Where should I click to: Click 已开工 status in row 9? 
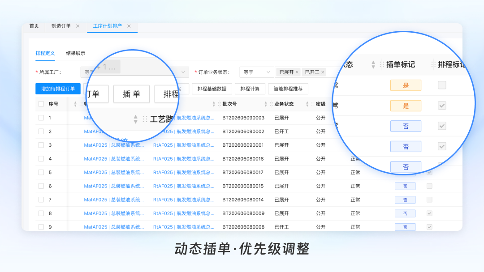pos(281,227)
